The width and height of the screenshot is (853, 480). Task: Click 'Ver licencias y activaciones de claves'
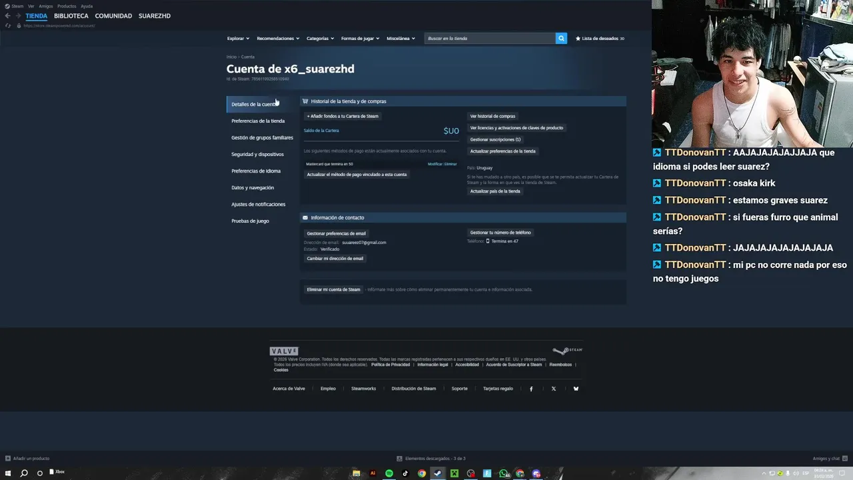coord(516,128)
